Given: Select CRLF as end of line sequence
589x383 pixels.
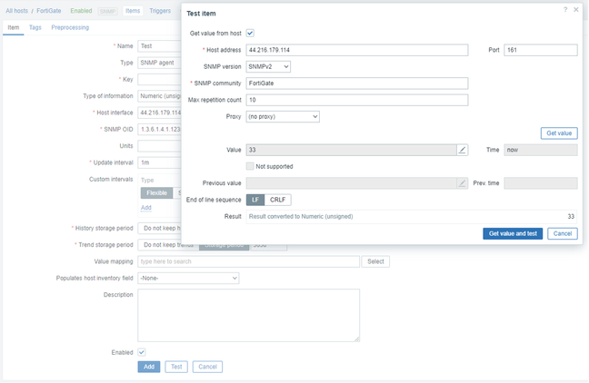Looking at the screenshot, I should (x=278, y=200).
